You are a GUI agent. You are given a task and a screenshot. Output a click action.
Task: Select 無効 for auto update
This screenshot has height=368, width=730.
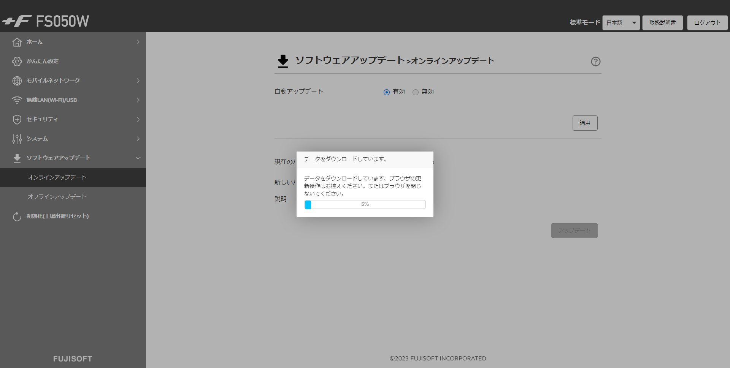(x=416, y=92)
